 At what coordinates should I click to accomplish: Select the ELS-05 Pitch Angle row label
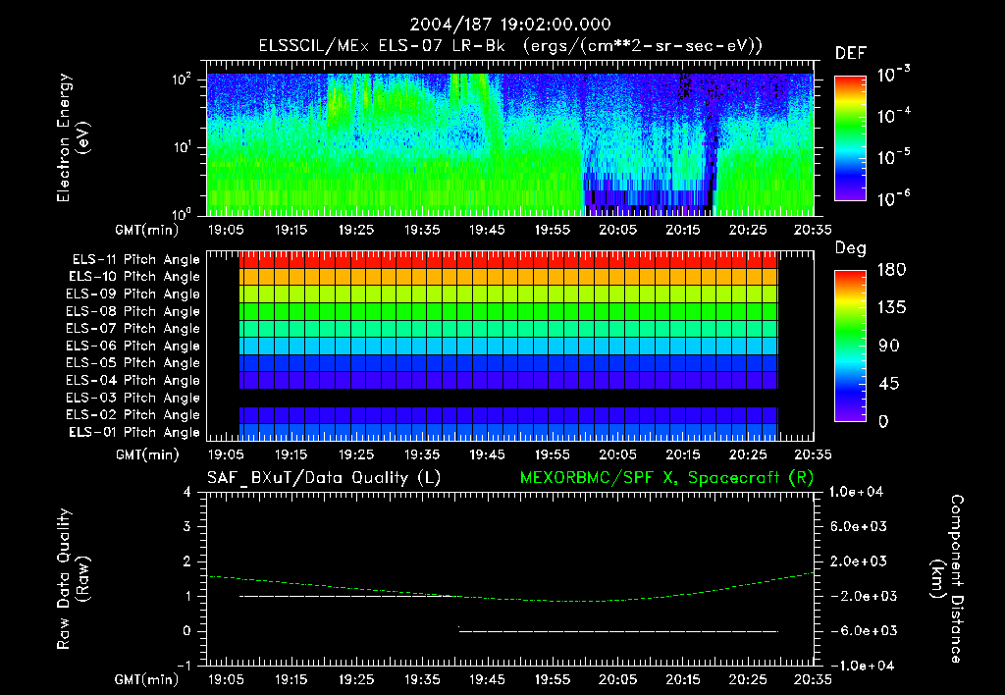pyautogui.click(x=132, y=363)
